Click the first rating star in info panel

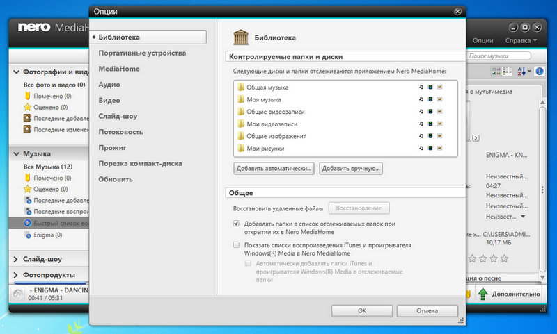pos(472,258)
